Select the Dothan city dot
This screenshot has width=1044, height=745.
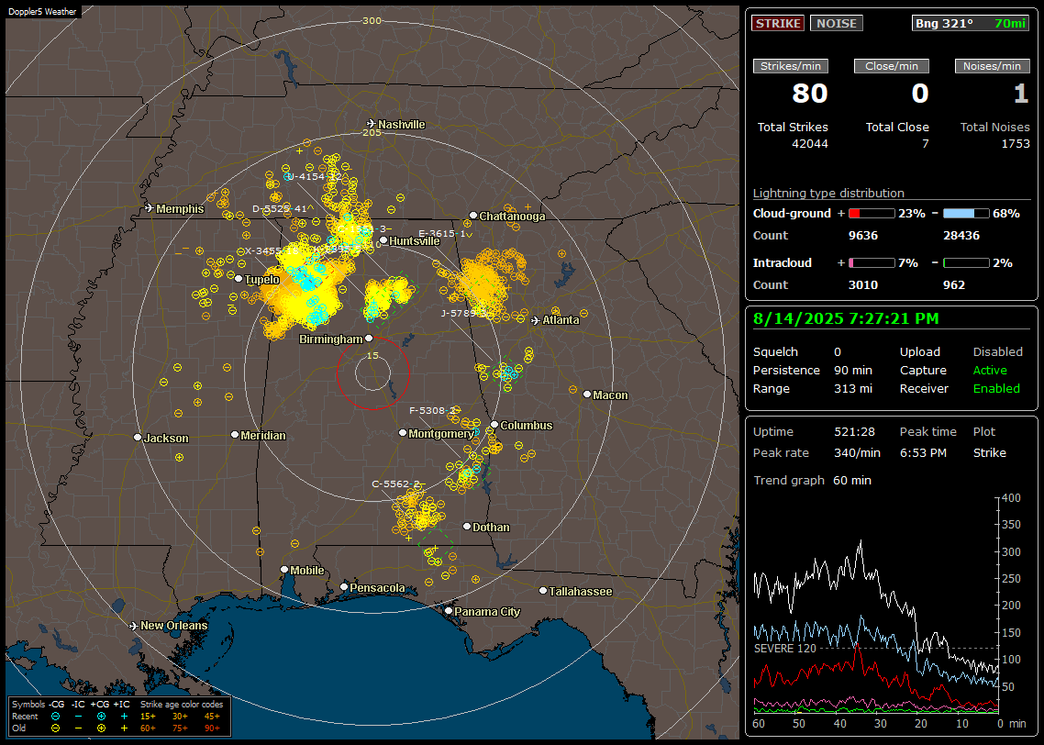467,527
